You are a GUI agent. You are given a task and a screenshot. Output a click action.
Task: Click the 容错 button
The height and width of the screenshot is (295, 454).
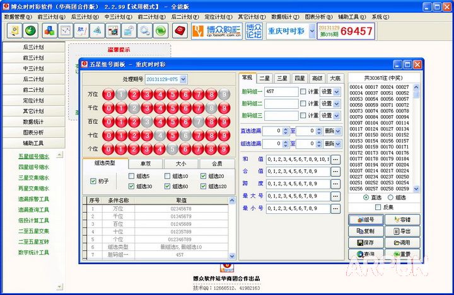pyautogui.click(x=402, y=220)
